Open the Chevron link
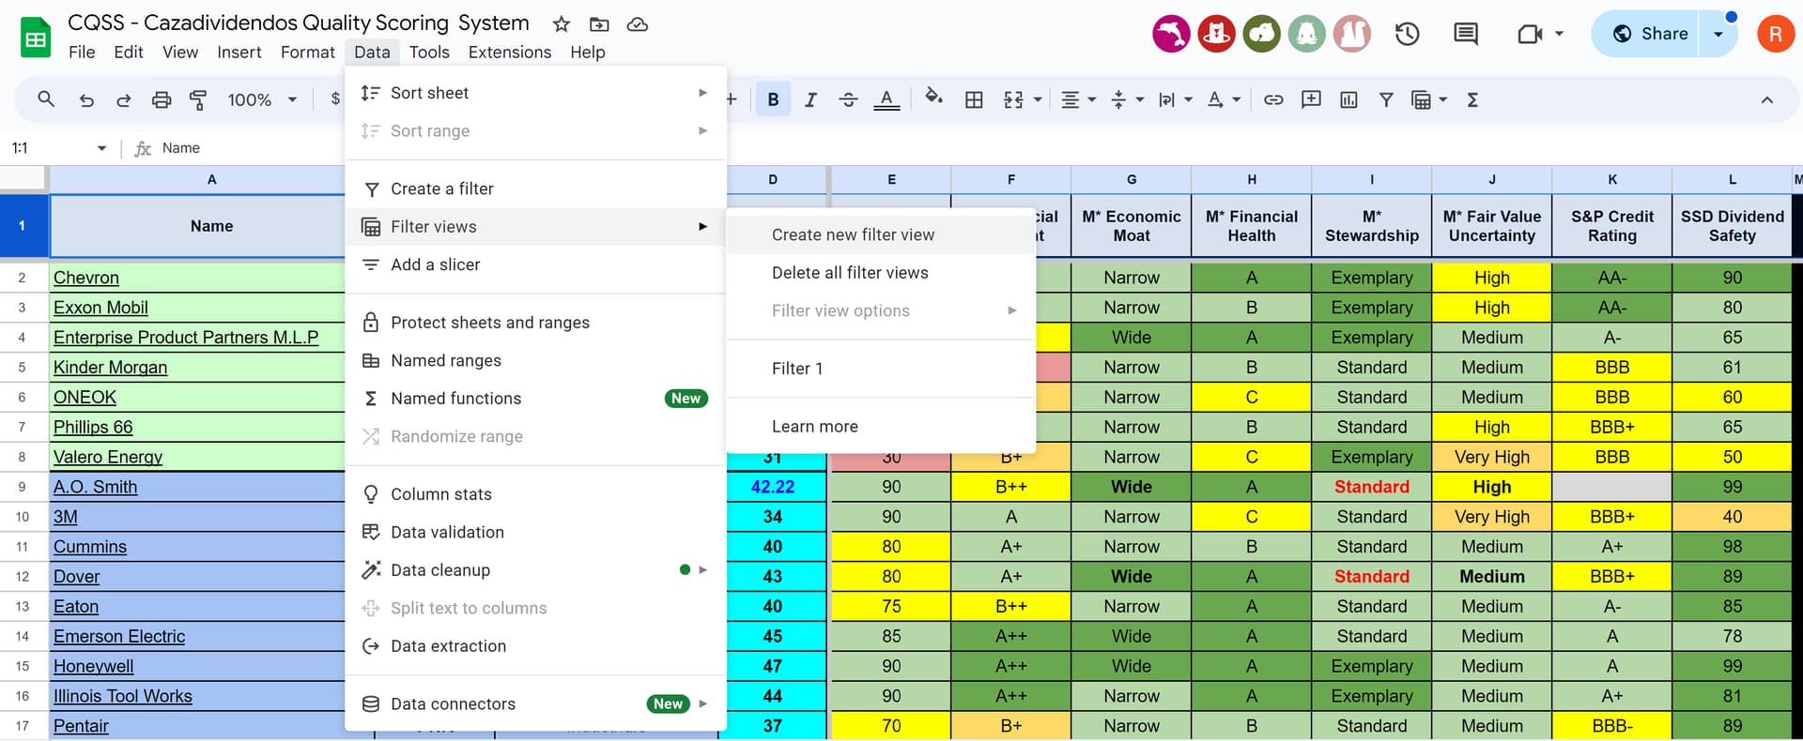This screenshot has height=741, width=1803. click(86, 278)
